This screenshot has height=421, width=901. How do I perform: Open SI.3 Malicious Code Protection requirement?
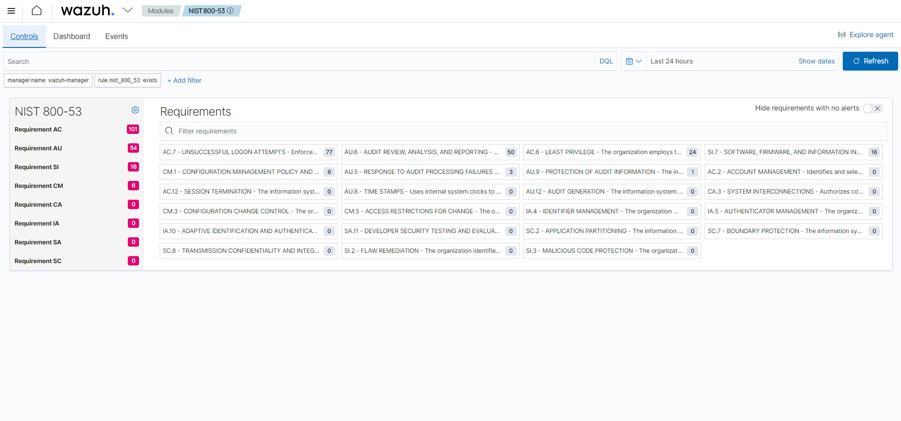[x=612, y=251]
